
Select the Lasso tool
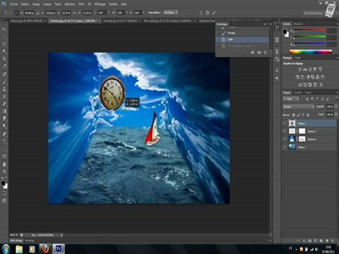point(4,44)
